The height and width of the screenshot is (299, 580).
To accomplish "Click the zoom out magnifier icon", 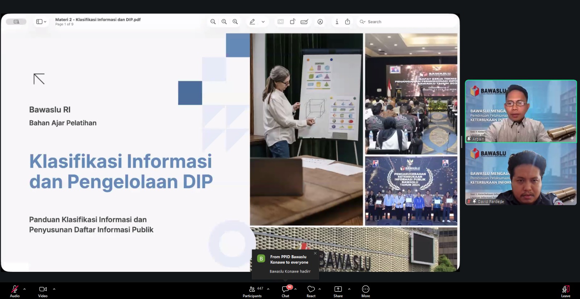I will [213, 22].
